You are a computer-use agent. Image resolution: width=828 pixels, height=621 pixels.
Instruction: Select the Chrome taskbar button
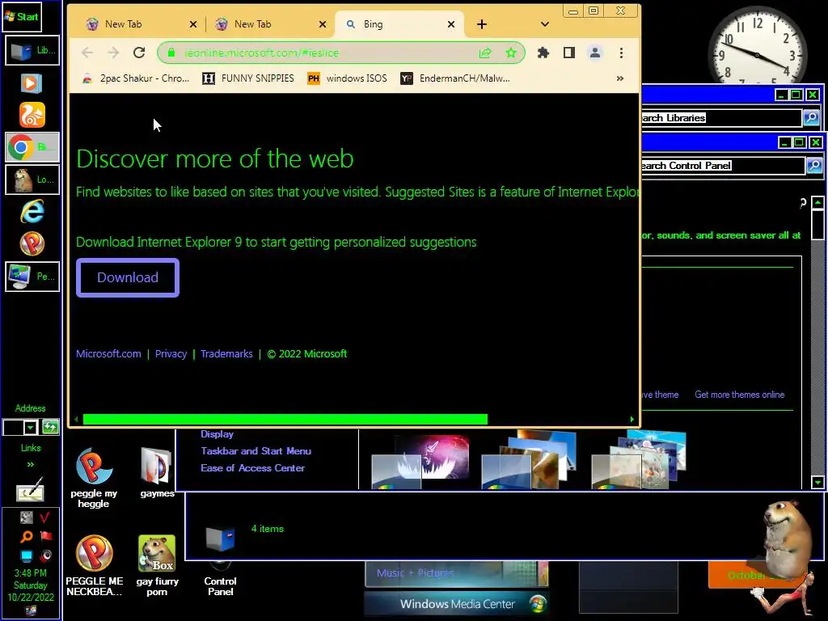pyautogui.click(x=32, y=147)
